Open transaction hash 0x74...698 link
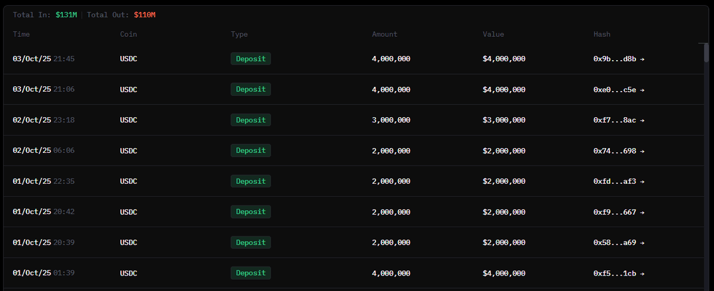This screenshot has width=714, height=291. point(619,151)
